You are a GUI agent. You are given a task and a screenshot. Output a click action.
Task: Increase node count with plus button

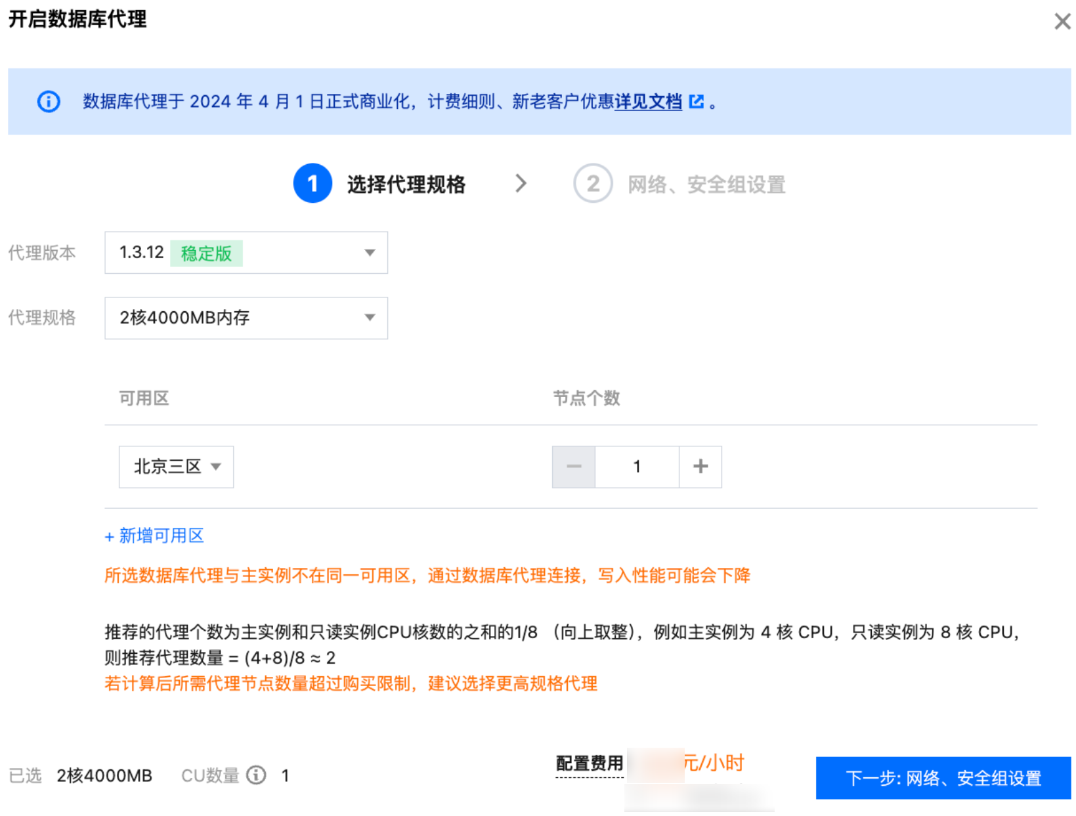coord(700,467)
